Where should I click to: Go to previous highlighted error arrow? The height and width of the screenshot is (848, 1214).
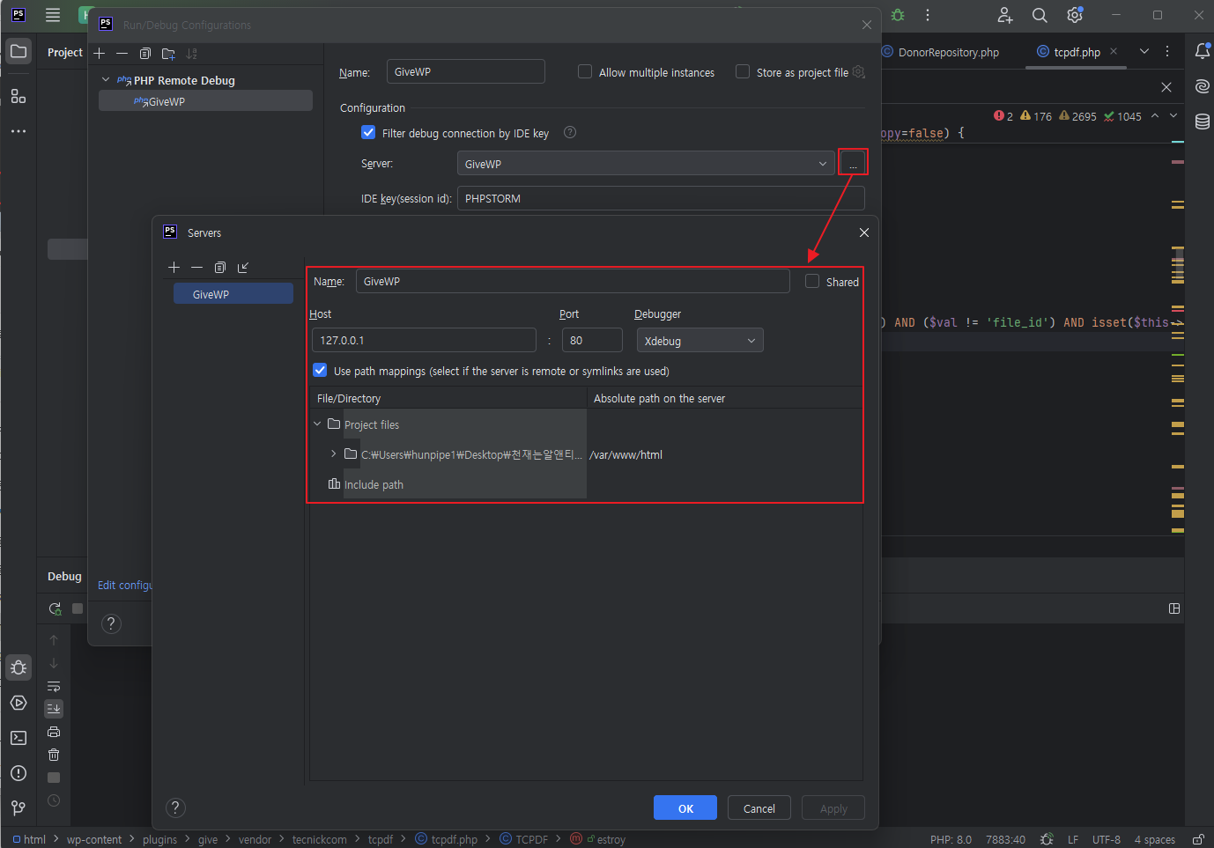[x=1155, y=115]
